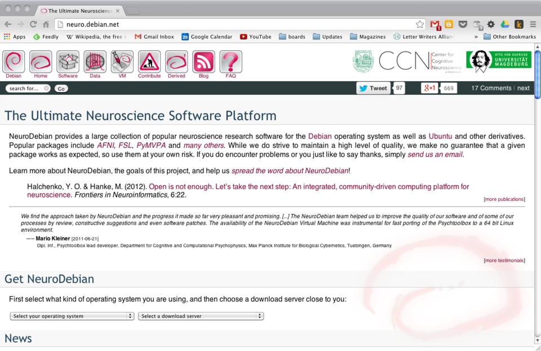This screenshot has height=351, width=541.
Task: Open the FAQ question mark icon
Action: pyautogui.click(x=230, y=63)
